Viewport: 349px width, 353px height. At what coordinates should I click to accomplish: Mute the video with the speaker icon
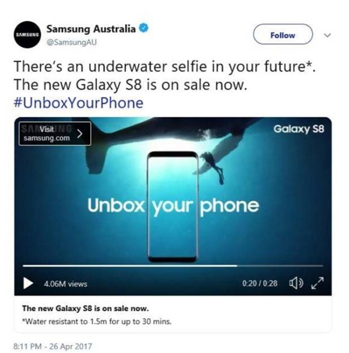(296, 283)
